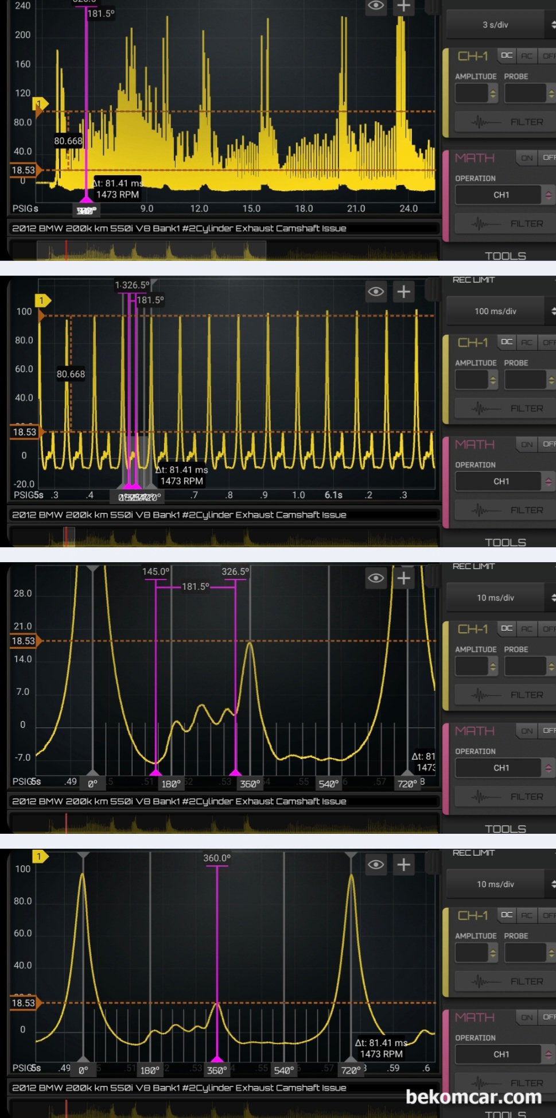
Task: Toggle the eye icon in the 100 ms/div panel
Action: click(376, 292)
